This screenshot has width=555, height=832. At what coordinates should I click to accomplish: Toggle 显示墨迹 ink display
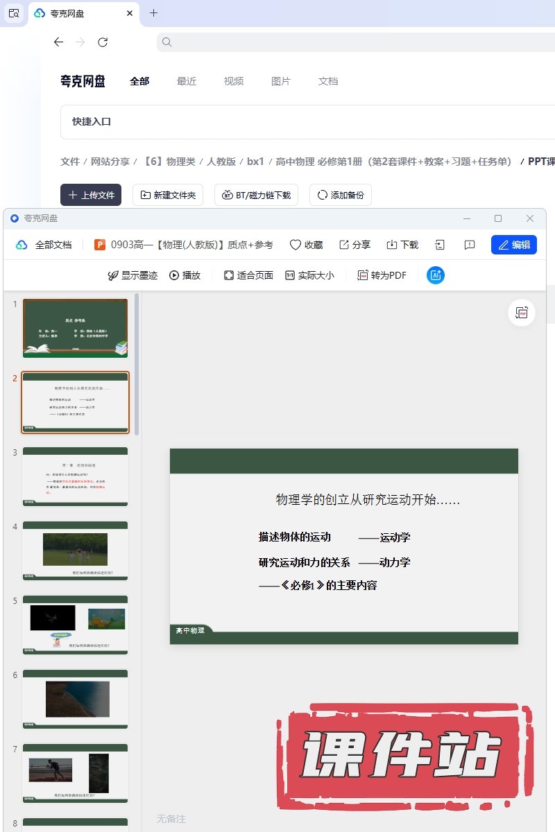[x=132, y=275]
